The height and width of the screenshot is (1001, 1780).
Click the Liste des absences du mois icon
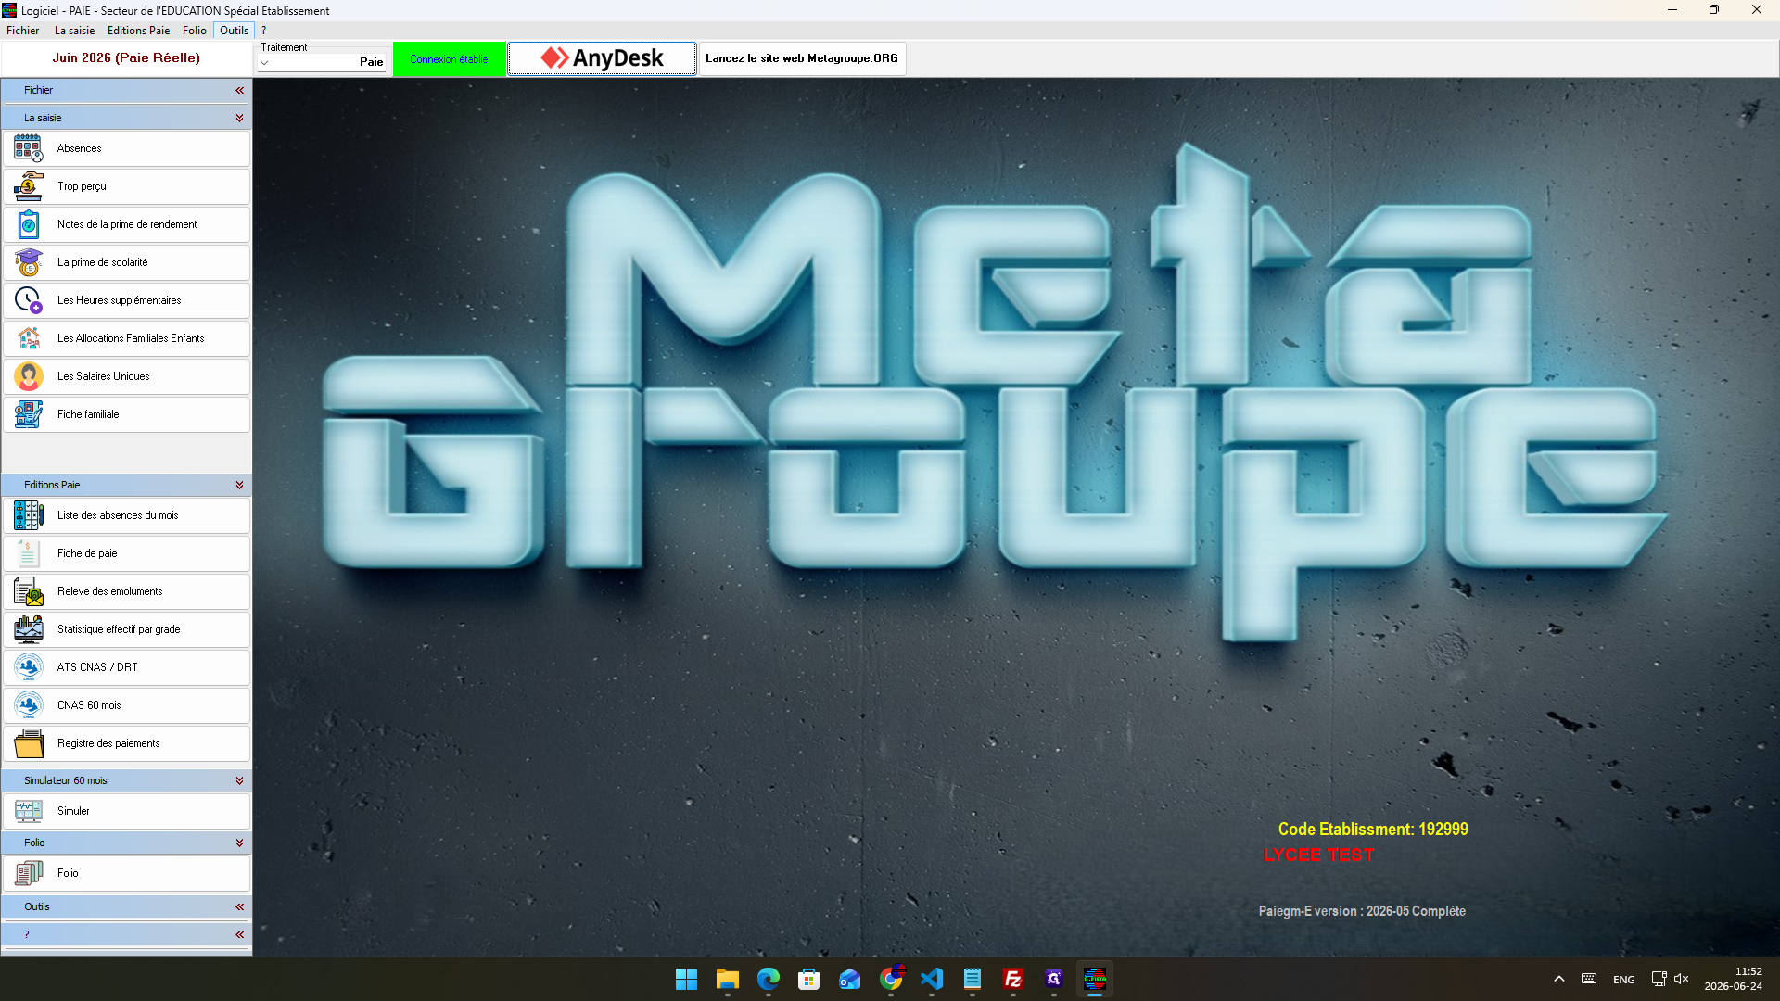tap(29, 515)
